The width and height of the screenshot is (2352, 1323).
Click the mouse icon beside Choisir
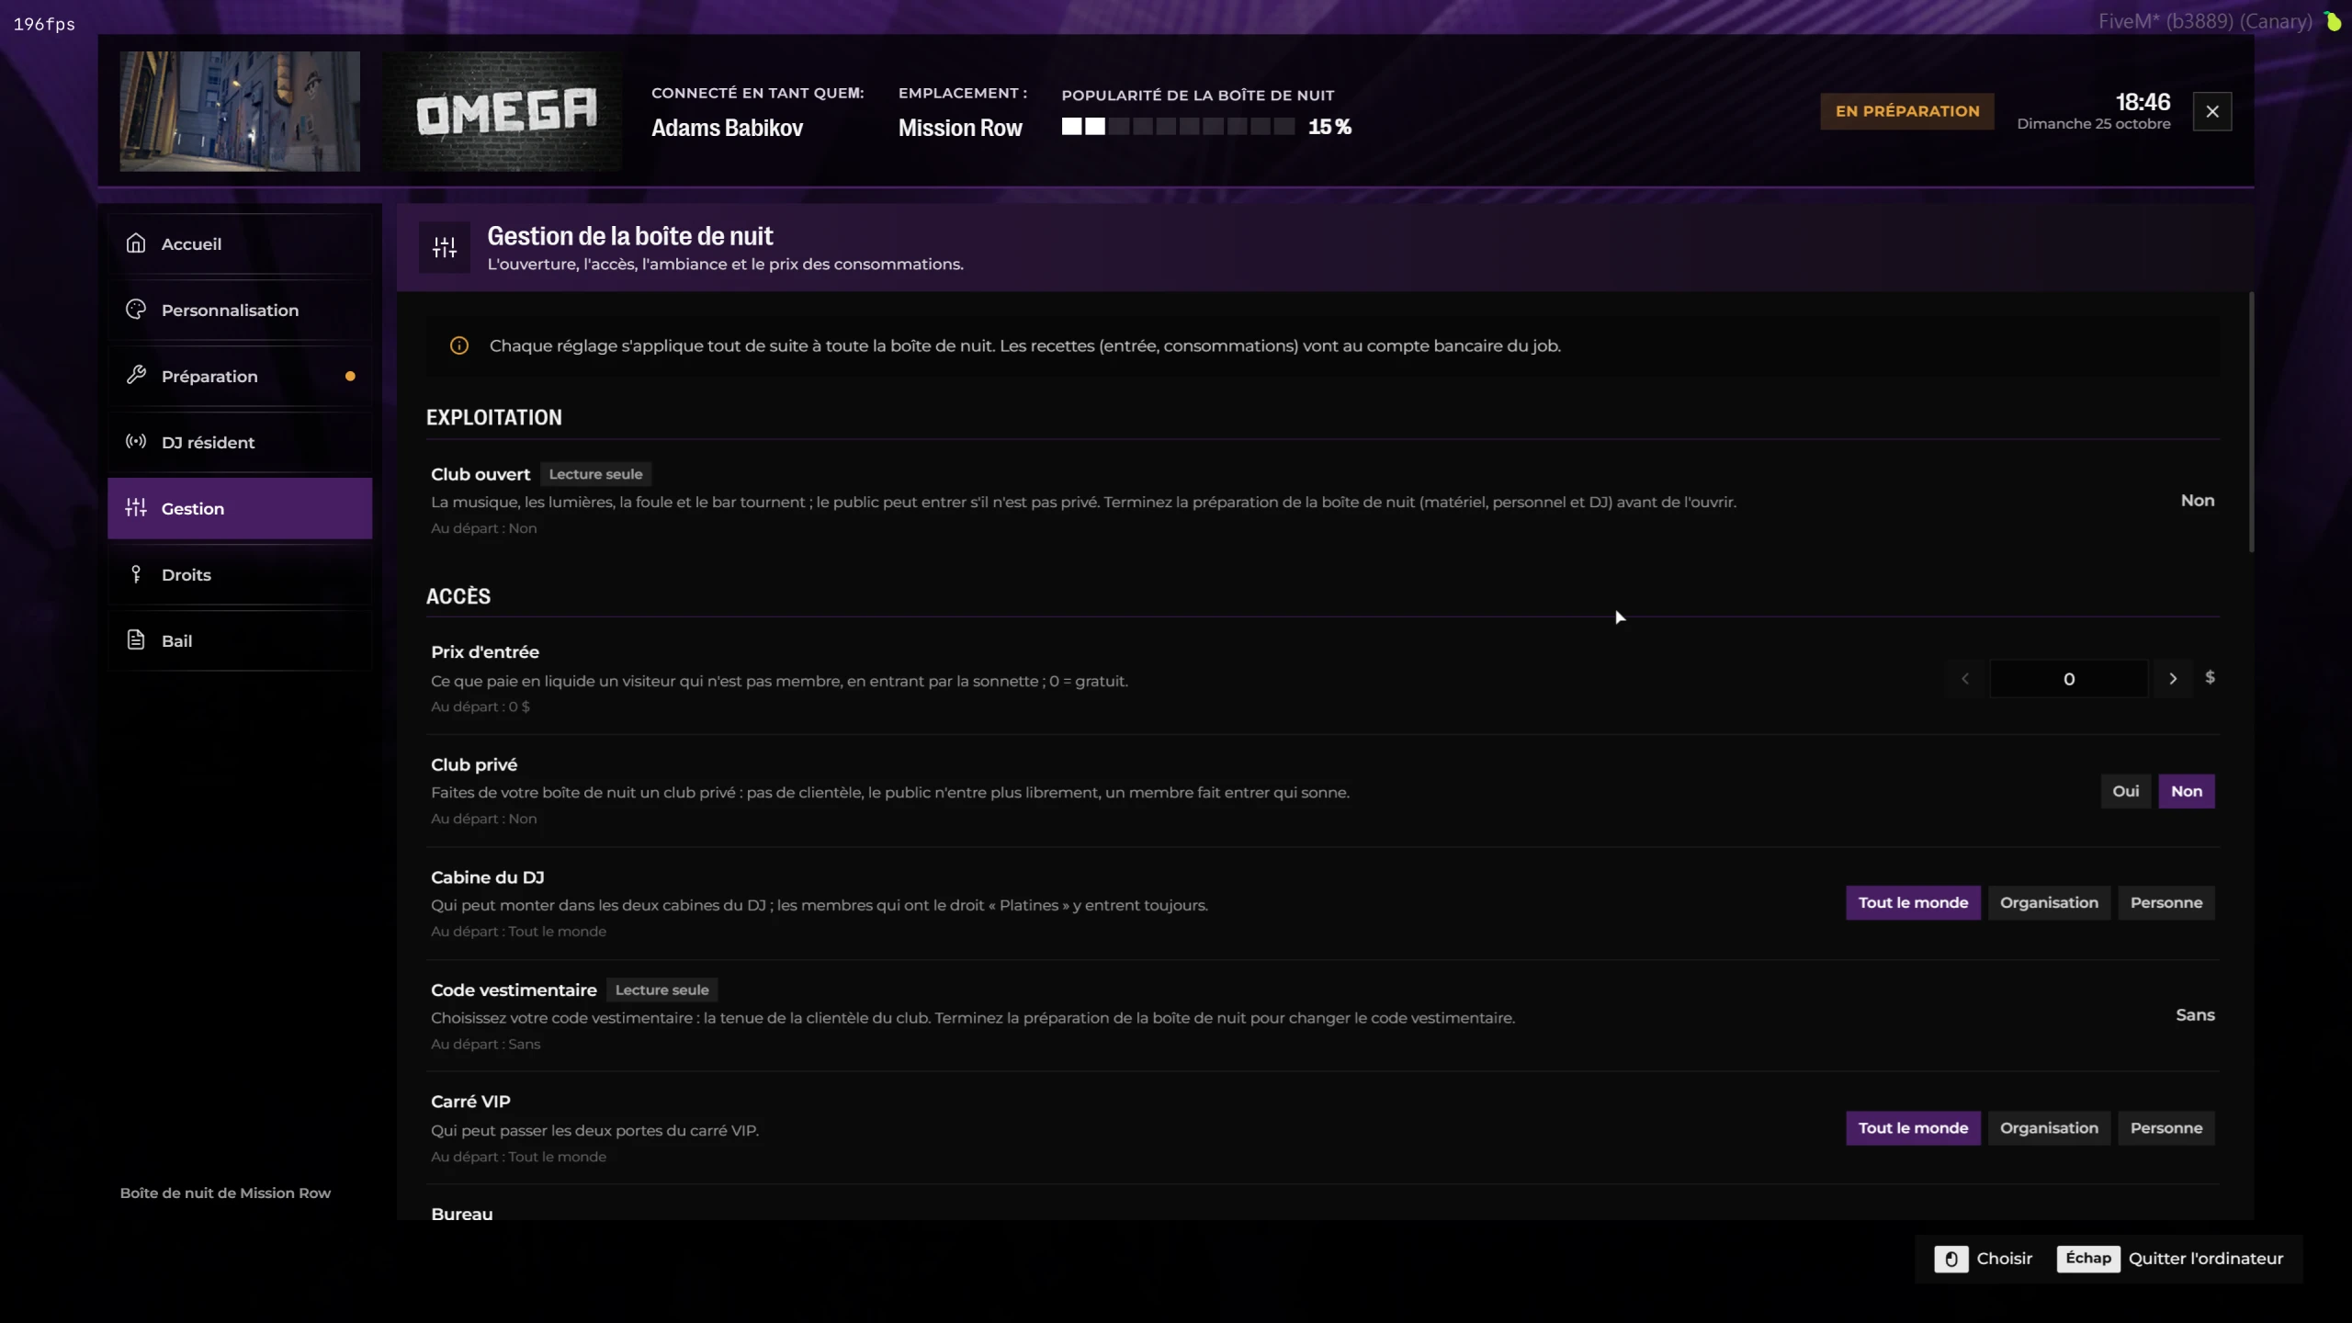pyautogui.click(x=1951, y=1259)
